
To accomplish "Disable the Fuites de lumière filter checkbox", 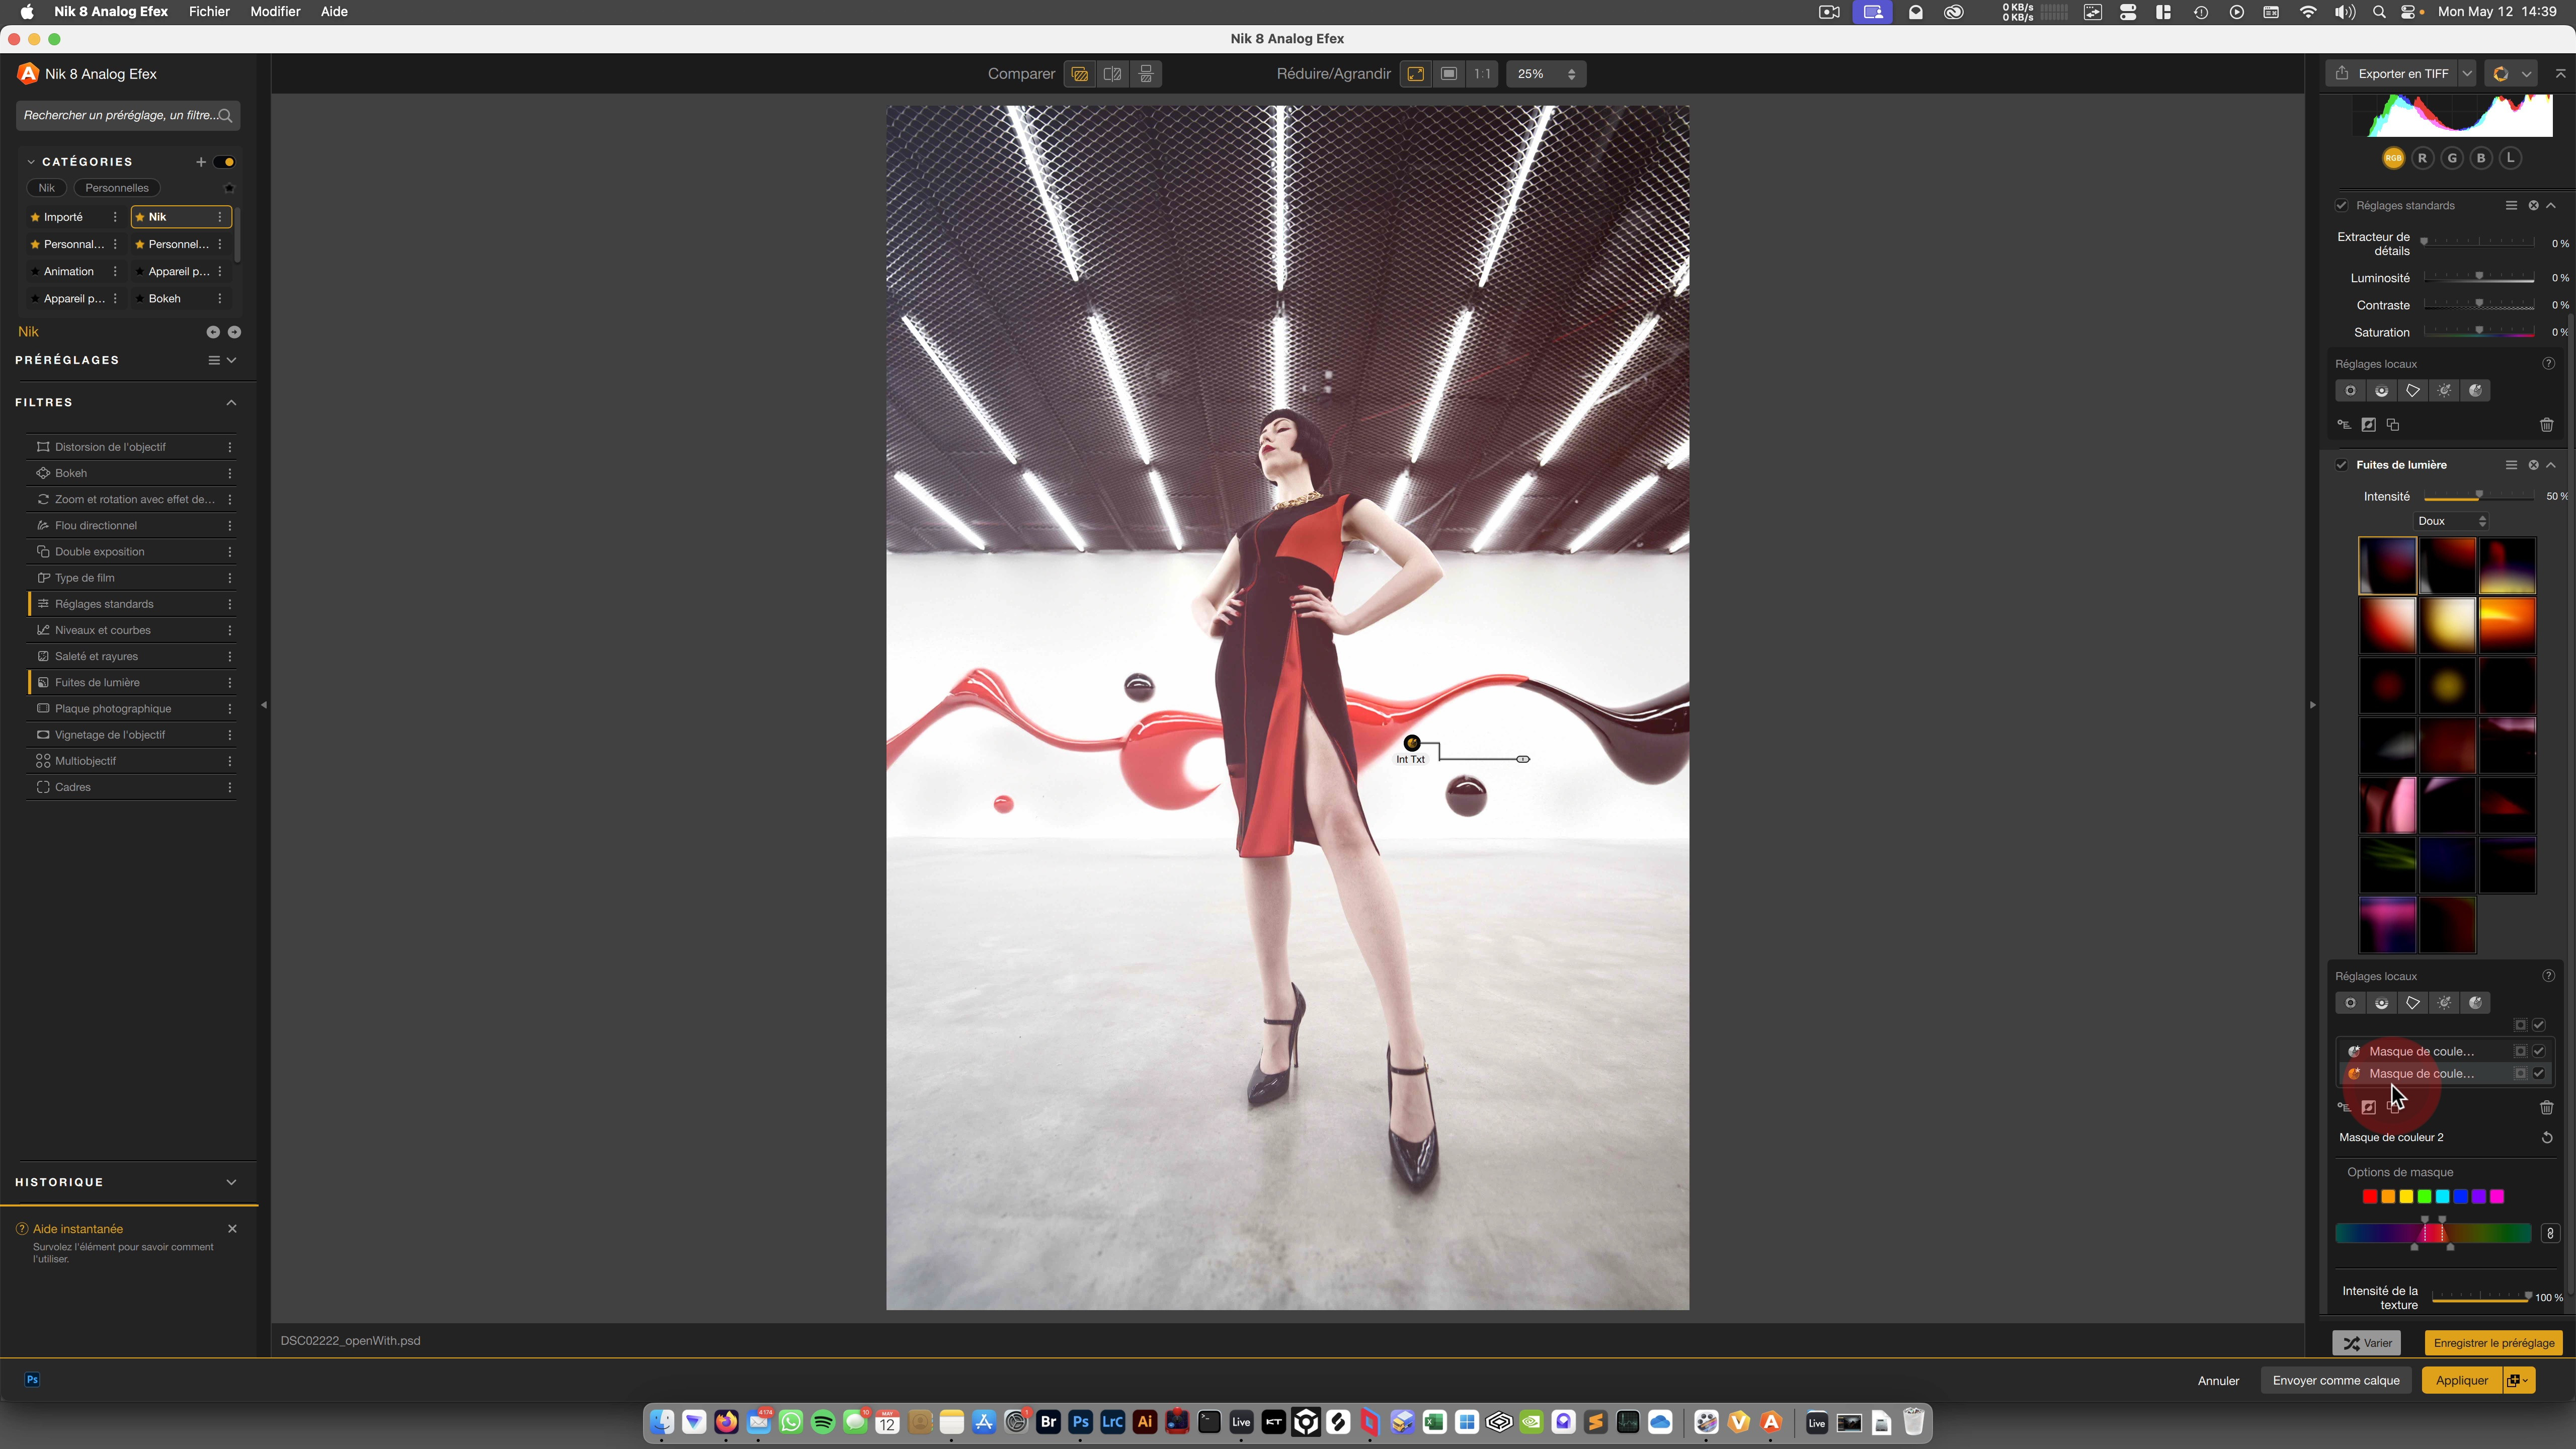I will (2341, 465).
